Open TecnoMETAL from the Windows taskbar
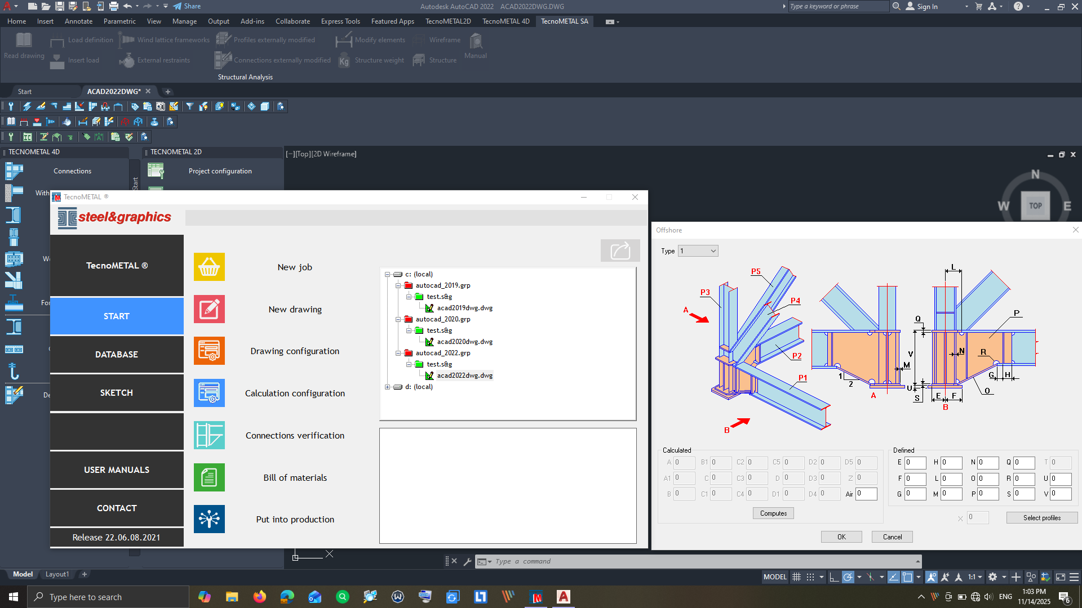The height and width of the screenshot is (608, 1082). tap(536, 597)
